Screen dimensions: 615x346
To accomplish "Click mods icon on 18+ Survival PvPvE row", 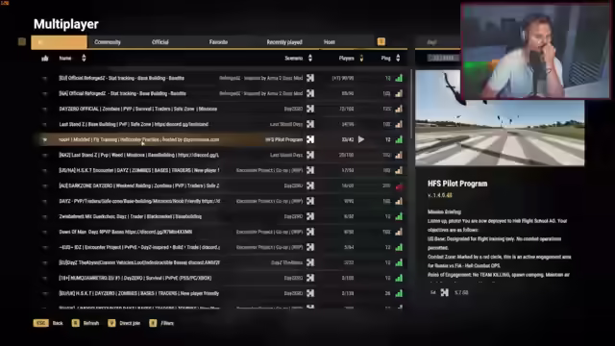I will pyautogui.click(x=310, y=278).
